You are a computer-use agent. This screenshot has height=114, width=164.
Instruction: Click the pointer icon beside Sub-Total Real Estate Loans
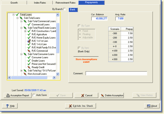(25, 28)
